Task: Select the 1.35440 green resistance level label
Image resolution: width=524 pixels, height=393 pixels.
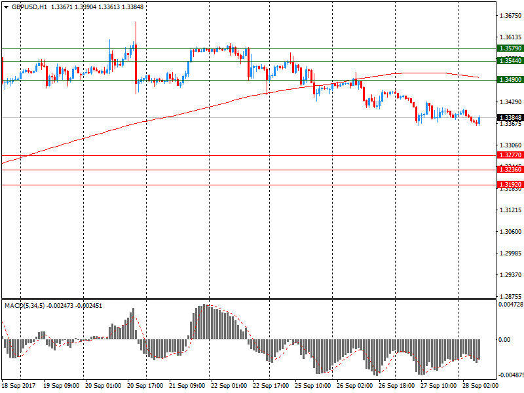Action: [x=510, y=61]
